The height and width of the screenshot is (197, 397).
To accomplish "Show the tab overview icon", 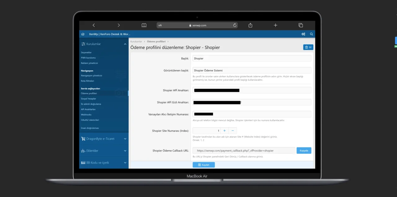I will [x=301, y=25].
